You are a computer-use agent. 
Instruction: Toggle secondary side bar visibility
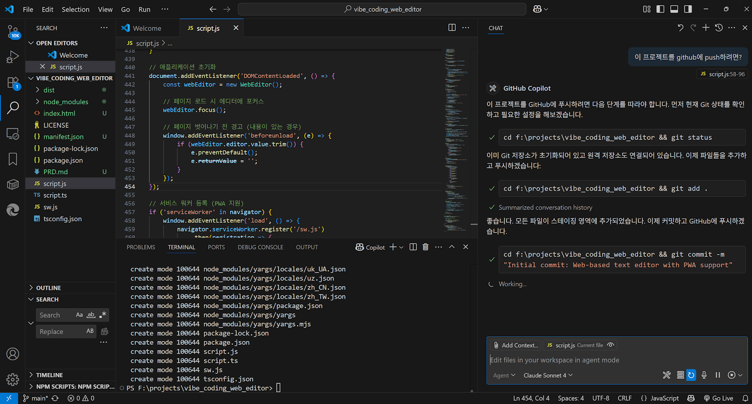click(688, 9)
